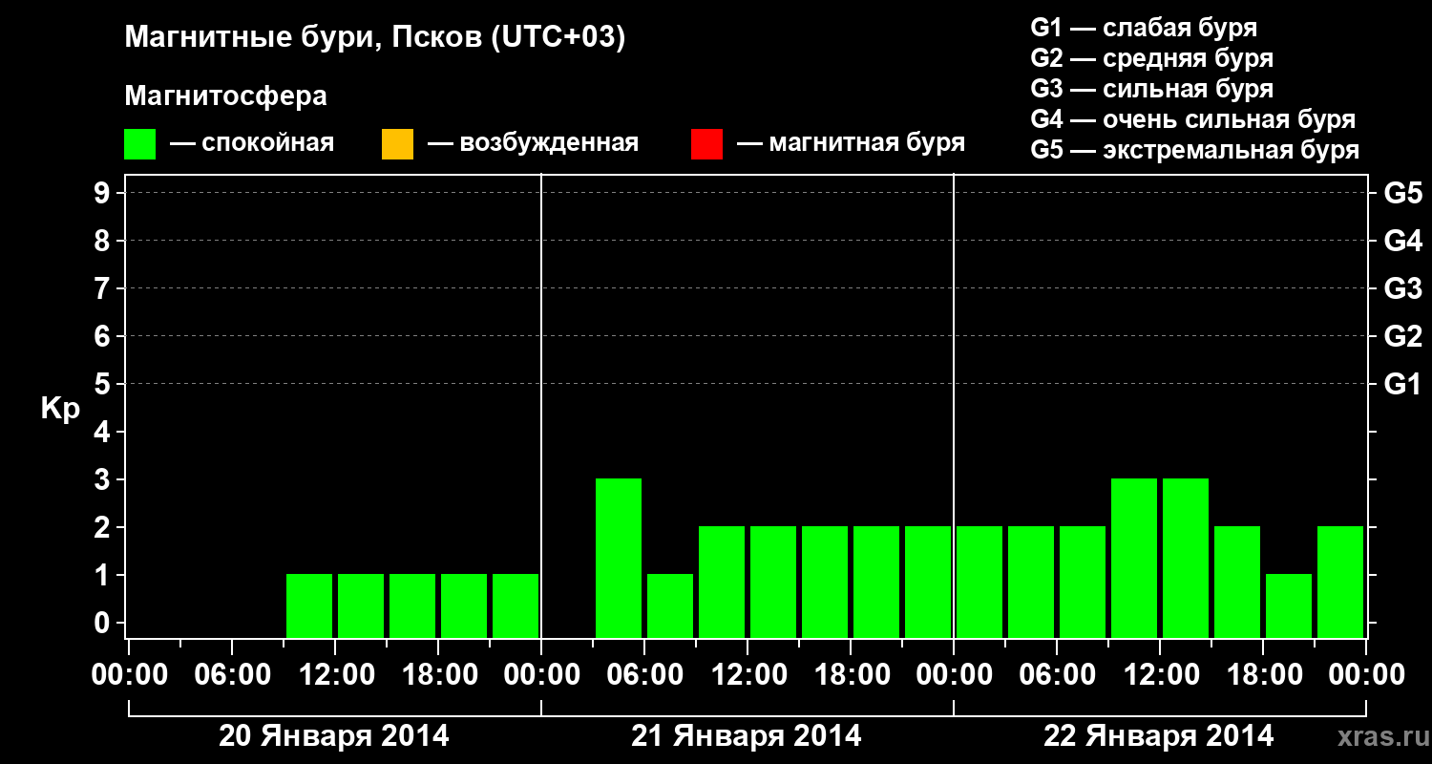This screenshot has width=1432, height=764.
Task: Click the 'G3 — сильная буря' legend line
Action: [1151, 89]
